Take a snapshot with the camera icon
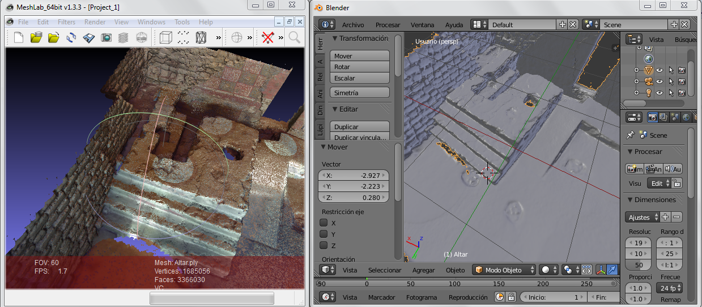The width and height of the screenshot is (702, 307). tap(106, 38)
